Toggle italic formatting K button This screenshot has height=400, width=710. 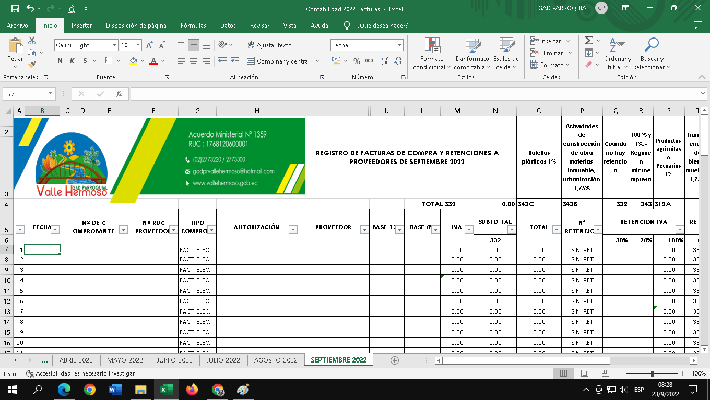pos(72,61)
